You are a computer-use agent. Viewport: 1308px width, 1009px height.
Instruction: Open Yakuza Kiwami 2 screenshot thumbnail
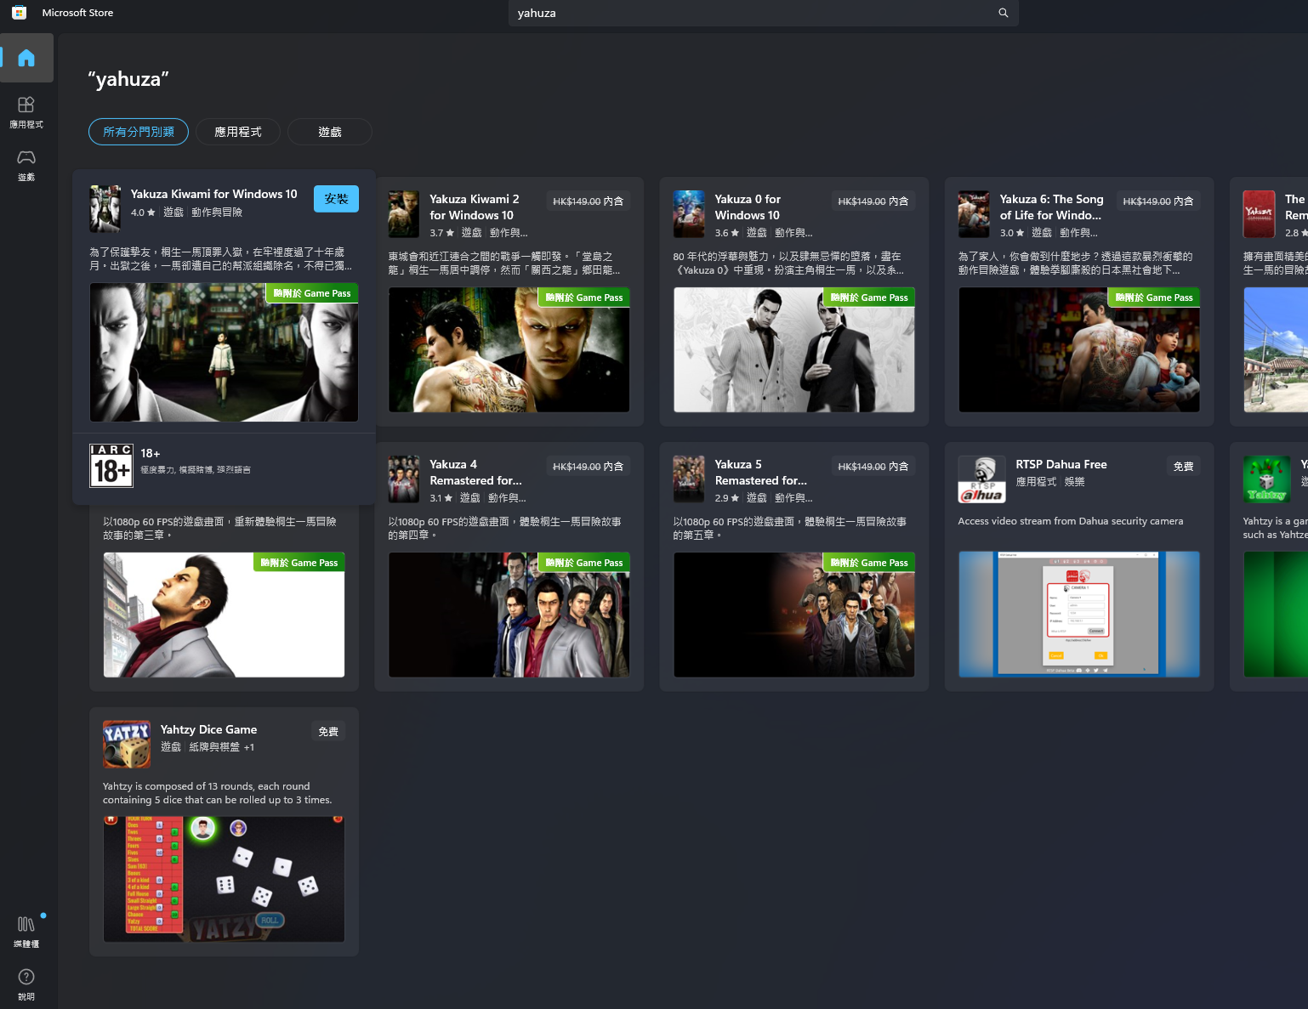point(509,349)
